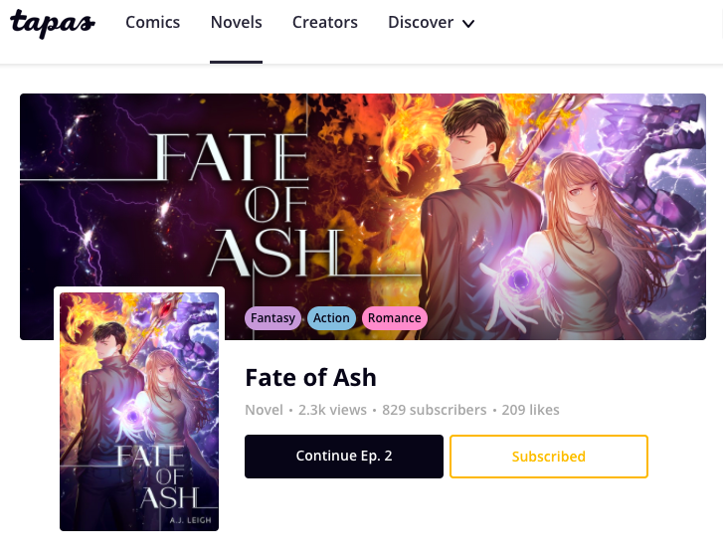Viewport: 723px width, 557px height.
Task: Expand the chevron next to Discover
Action: 469,24
